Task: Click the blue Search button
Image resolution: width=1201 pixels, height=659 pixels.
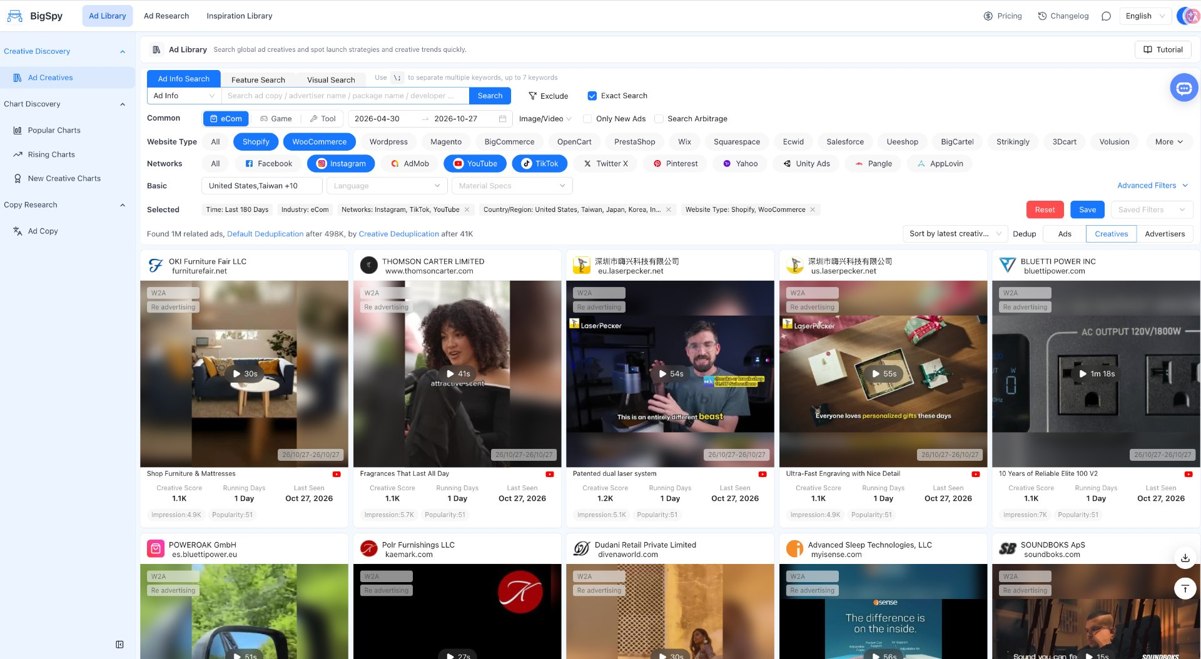Action: (x=490, y=96)
